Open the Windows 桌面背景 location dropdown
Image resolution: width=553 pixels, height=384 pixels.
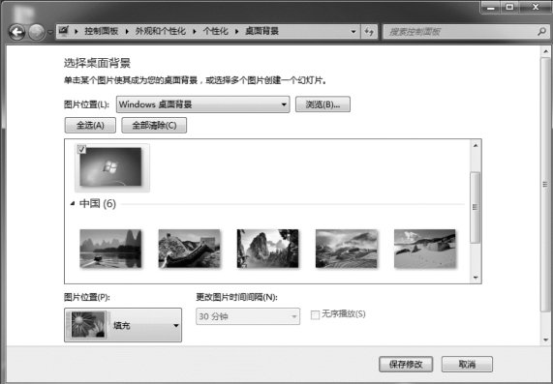(203, 104)
